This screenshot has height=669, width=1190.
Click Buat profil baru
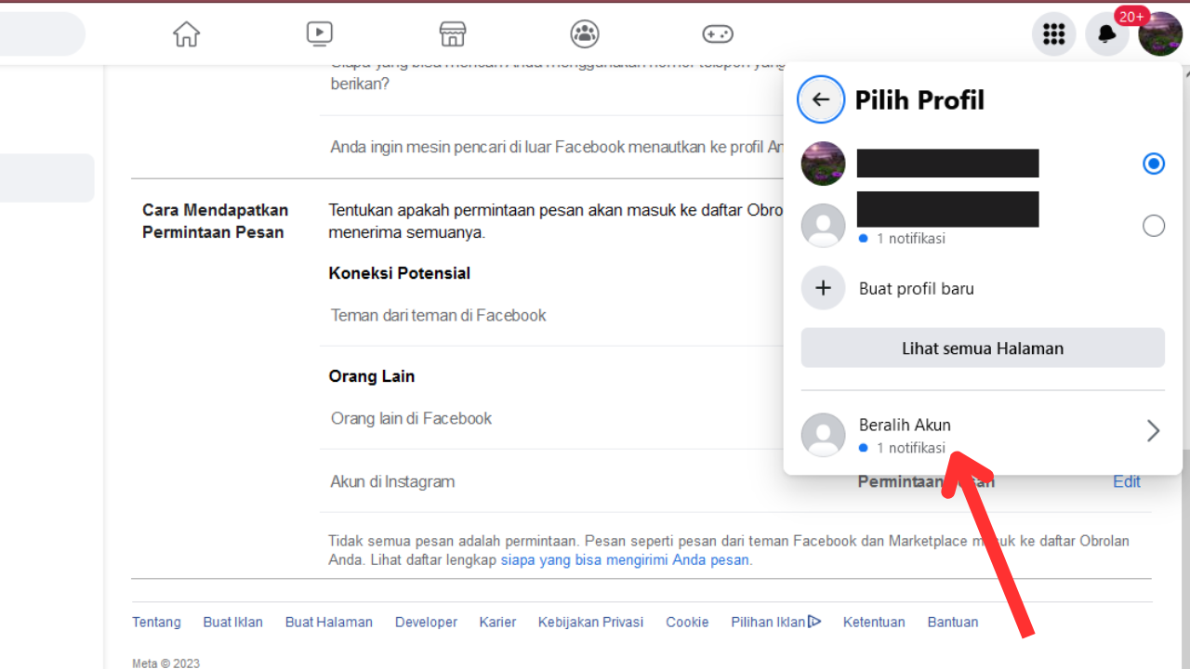click(x=917, y=288)
